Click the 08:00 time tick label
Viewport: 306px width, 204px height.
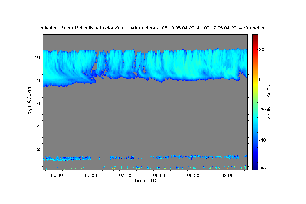pos(159,176)
